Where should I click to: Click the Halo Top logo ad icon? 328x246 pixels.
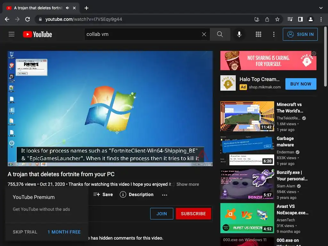[x=228, y=83]
